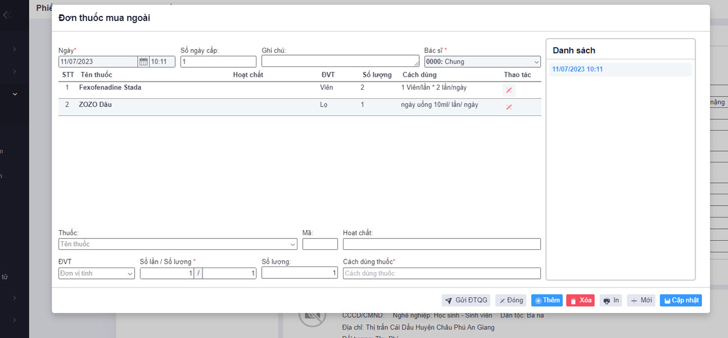Click the Ghi chú text area
This screenshot has height=338, width=728.
pyautogui.click(x=341, y=61)
